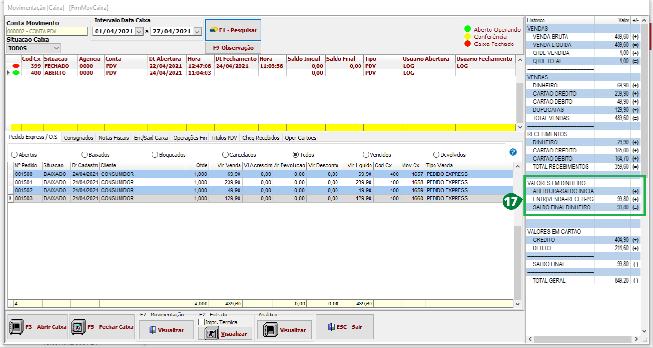The height and width of the screenshot is (348, 653).
Task: Switch to the Notas Fiscais tab
Action: (114, 138)
